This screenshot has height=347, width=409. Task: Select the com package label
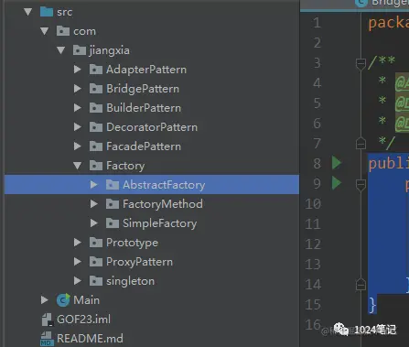click(x=84, y=31)
